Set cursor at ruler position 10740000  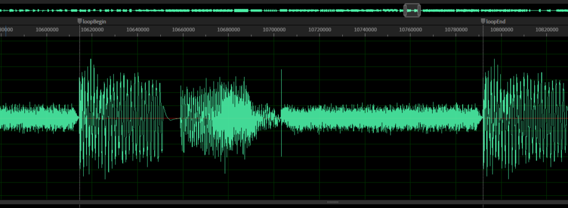pos(365,30)
